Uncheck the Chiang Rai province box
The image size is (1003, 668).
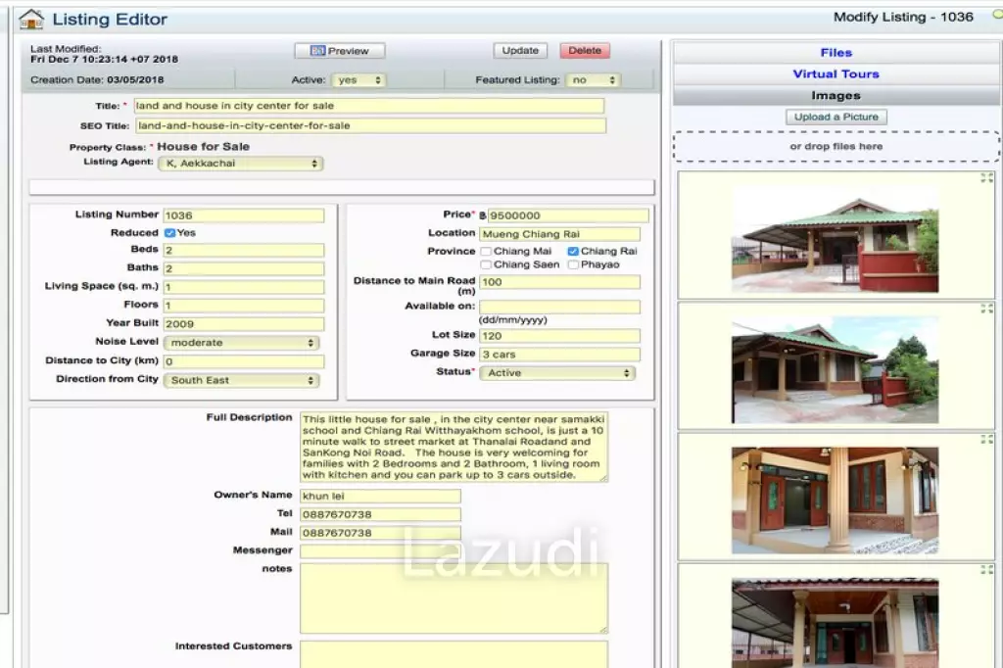coord(573,252)
